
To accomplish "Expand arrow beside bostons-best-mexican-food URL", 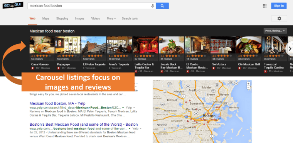I will tap(130, 129).
